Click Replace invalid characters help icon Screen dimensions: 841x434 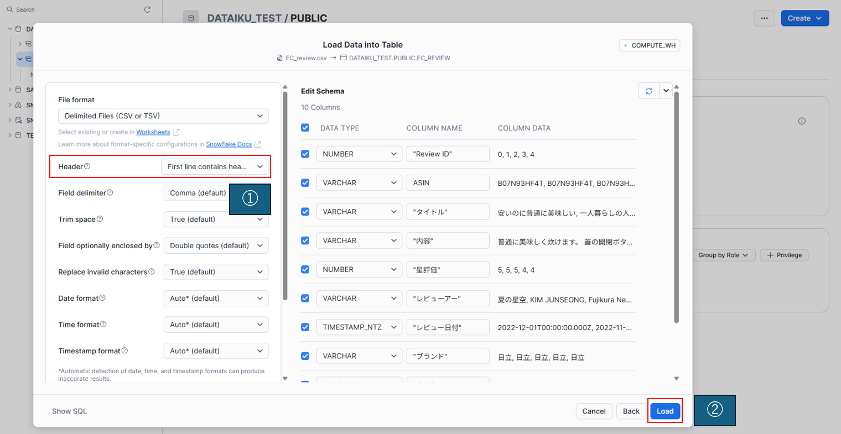pyautogui.click(x=152, y=271)
